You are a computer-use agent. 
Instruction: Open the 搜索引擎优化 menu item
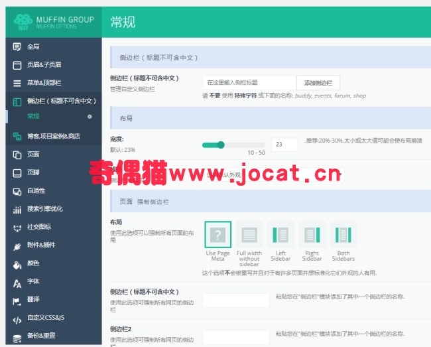point(54,209)
